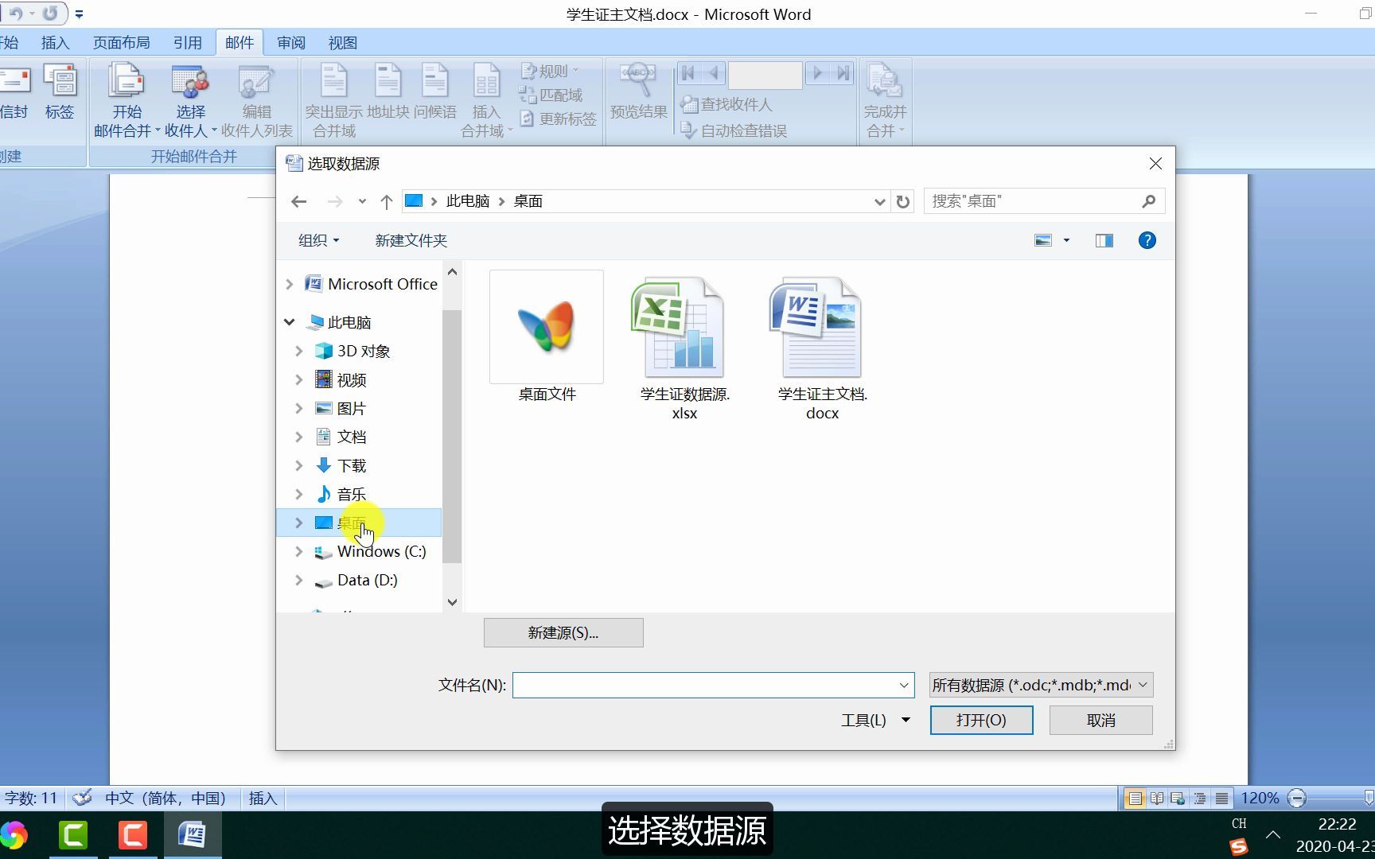Click the Envelopes (信封) icon in ribbon
Screen dimensions: 1375x859
point(14,92)
